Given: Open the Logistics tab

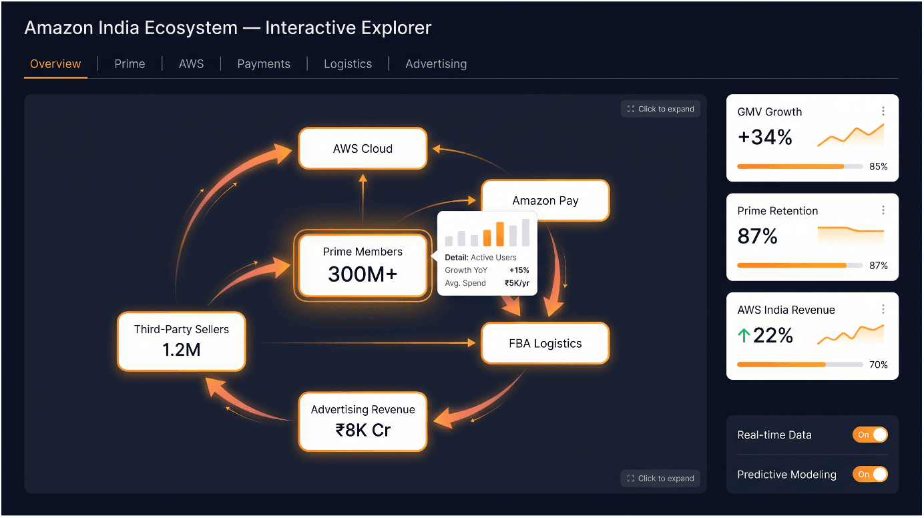Looking at the screenshot, I should pyautogui.click(x=348, y=64).
